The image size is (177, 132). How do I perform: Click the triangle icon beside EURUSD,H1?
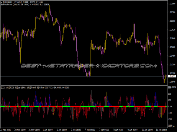pyautogui.click(x=1, y=2)
